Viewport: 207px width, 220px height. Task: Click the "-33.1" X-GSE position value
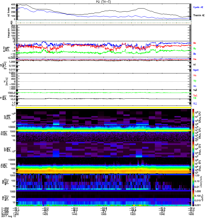pyautogui.click(x=16, y=208)
